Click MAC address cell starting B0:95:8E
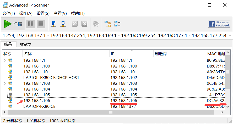The height and width of the screenshot is (124, 233). 216,60
